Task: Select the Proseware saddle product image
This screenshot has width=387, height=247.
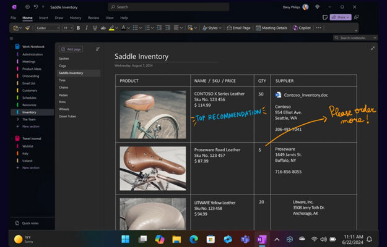Action: click(x=153, y=169)
